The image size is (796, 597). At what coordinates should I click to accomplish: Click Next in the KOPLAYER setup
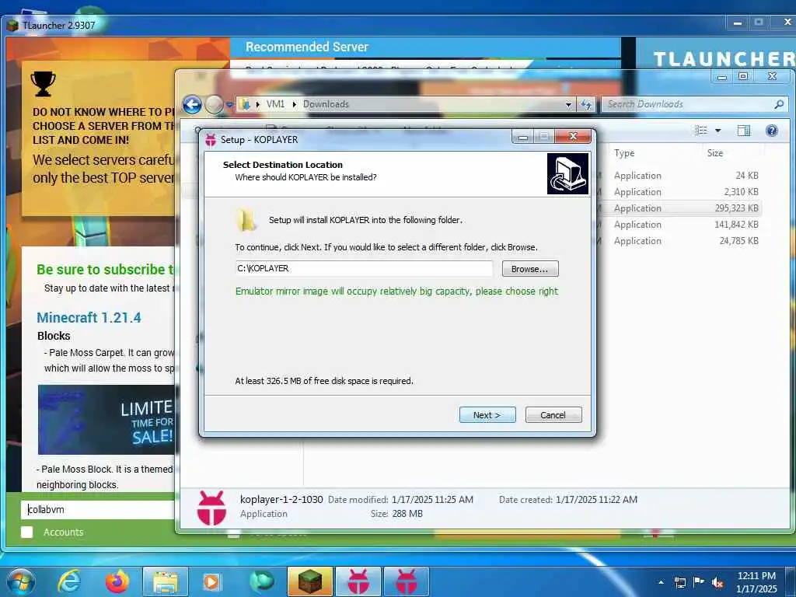pos(487,415)
